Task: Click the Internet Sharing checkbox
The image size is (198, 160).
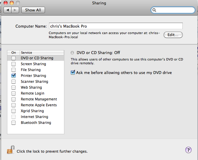Action: [14, 117]
